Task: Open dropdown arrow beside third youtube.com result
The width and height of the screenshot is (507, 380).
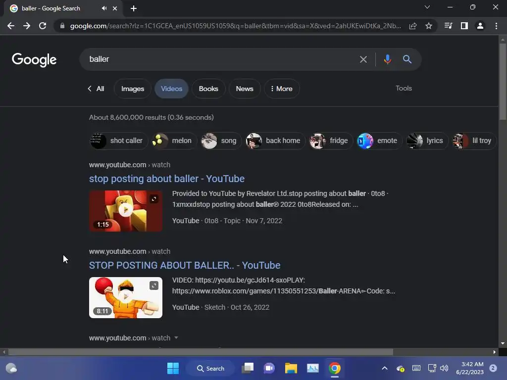Action: pyautogui.click(x=176, y=337)
